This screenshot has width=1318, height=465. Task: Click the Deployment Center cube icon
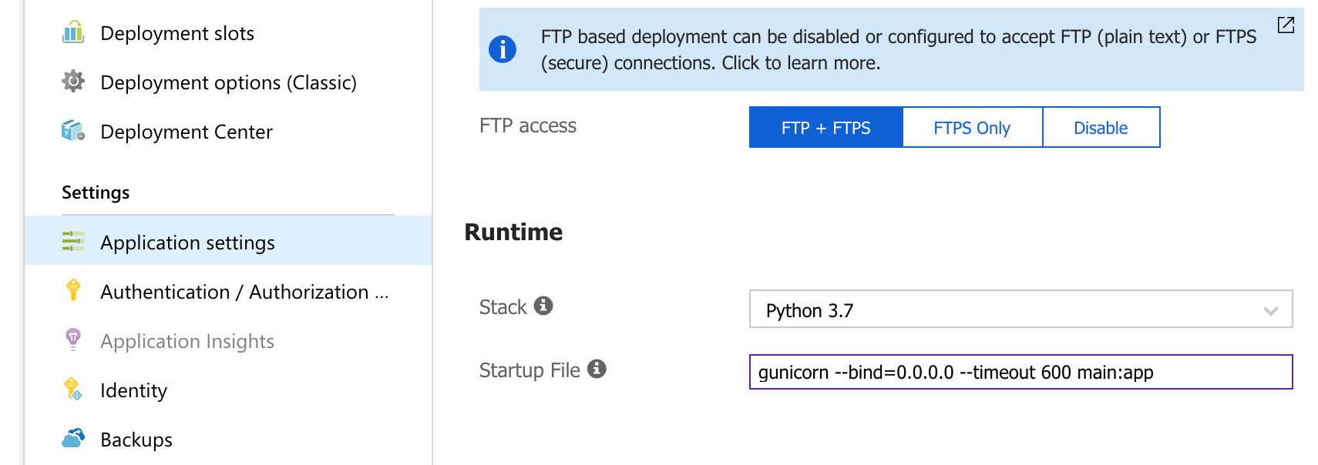coord(73,131)
